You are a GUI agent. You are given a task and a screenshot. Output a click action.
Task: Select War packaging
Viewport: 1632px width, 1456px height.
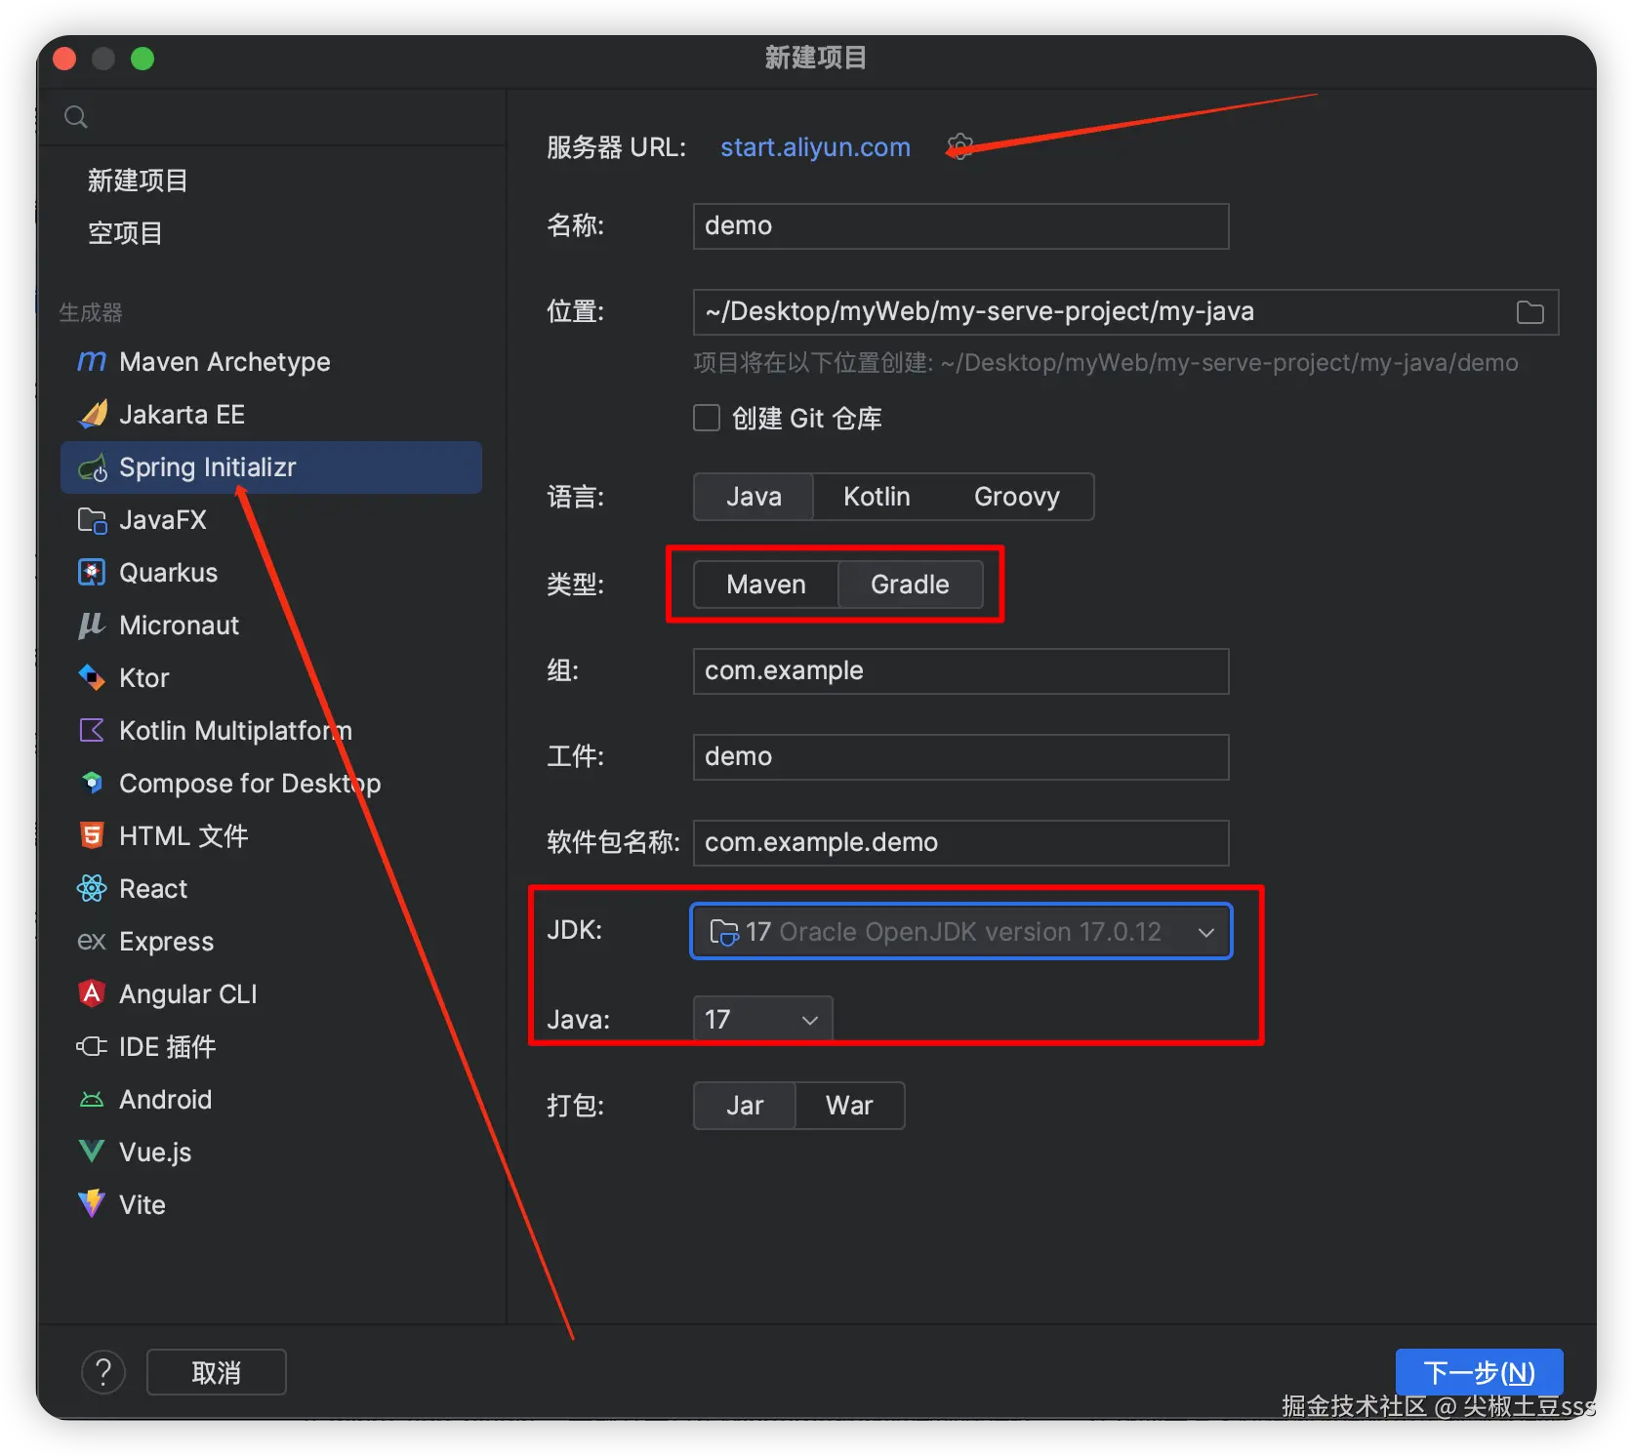(849, 1106)
